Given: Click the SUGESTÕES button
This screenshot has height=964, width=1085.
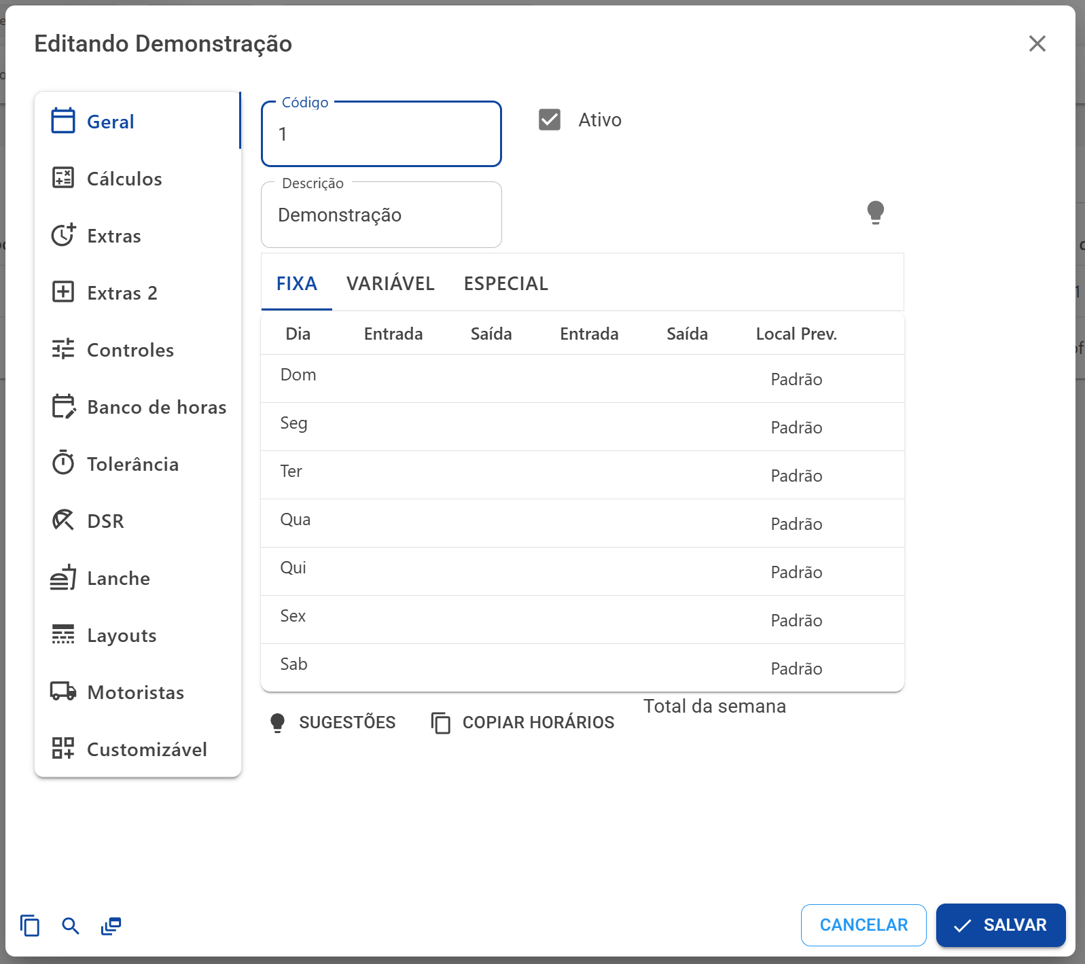Looking at the screenshot, I should (333, 722).
